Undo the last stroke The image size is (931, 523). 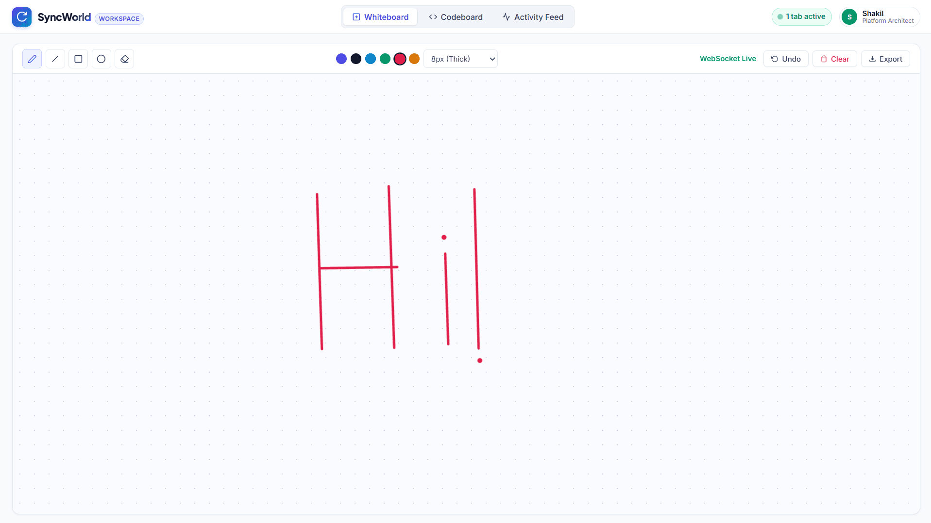786,59
